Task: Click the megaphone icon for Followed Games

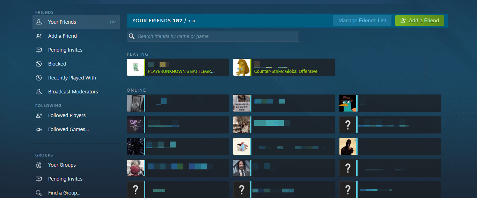Action: point(39,129)
